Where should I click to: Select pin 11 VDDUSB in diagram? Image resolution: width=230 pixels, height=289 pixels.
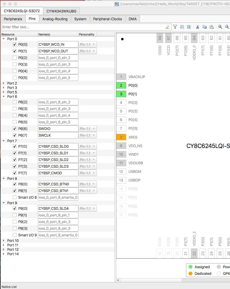point(121,163)
